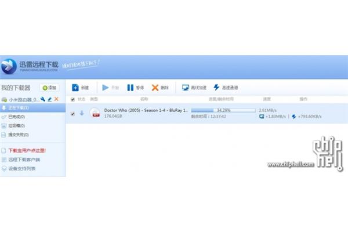Click the green 添加 add downloader button
This screenshot has width=348, height=232.
49,88
